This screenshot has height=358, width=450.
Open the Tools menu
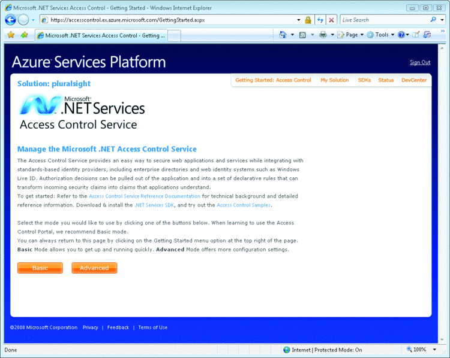380,35
